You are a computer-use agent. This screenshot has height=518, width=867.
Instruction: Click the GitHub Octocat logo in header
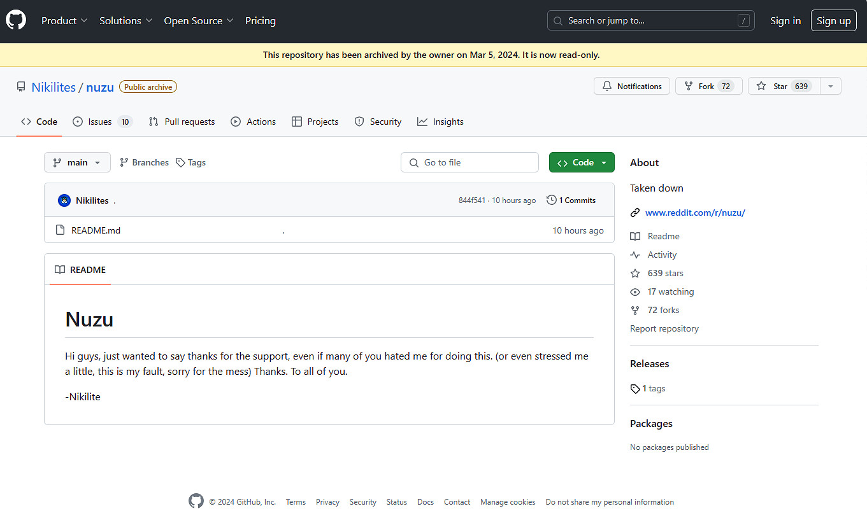click(16, 20)
